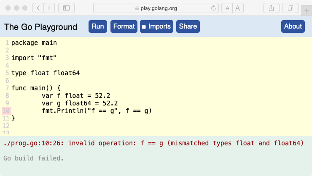Format the Go source code
The width and height of the screenshot is (312, 176).
pyautogui.click(x=124, y=26)
